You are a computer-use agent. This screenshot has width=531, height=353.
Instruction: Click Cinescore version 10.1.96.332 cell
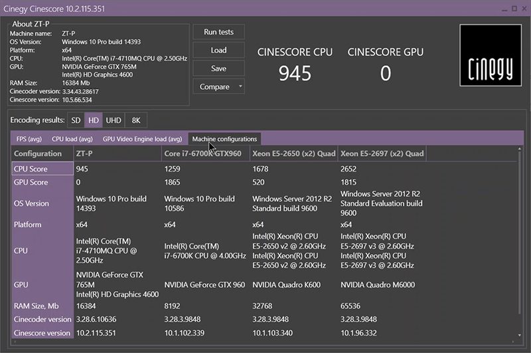(358, 333)
